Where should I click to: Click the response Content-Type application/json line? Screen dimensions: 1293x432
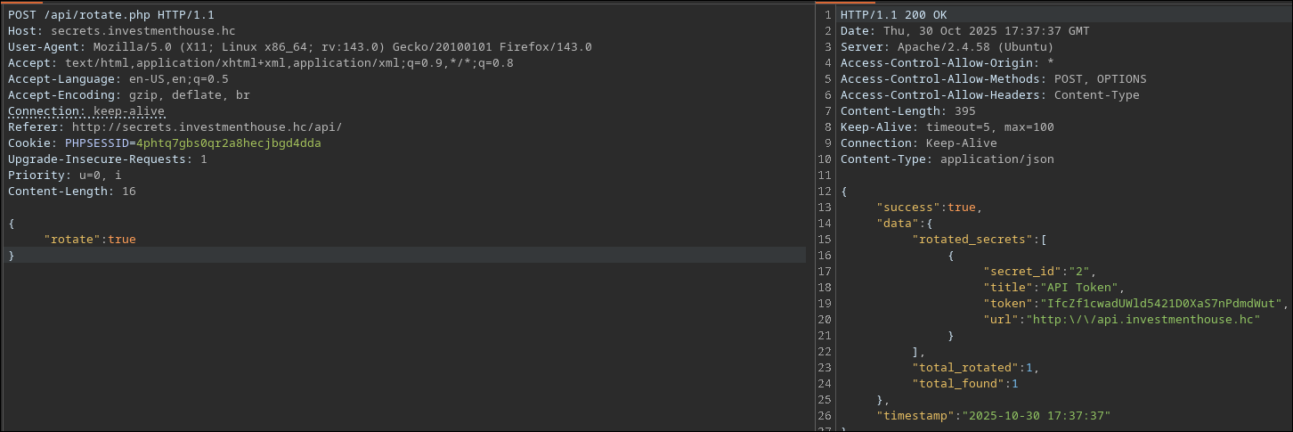click(x=947, y=159)
